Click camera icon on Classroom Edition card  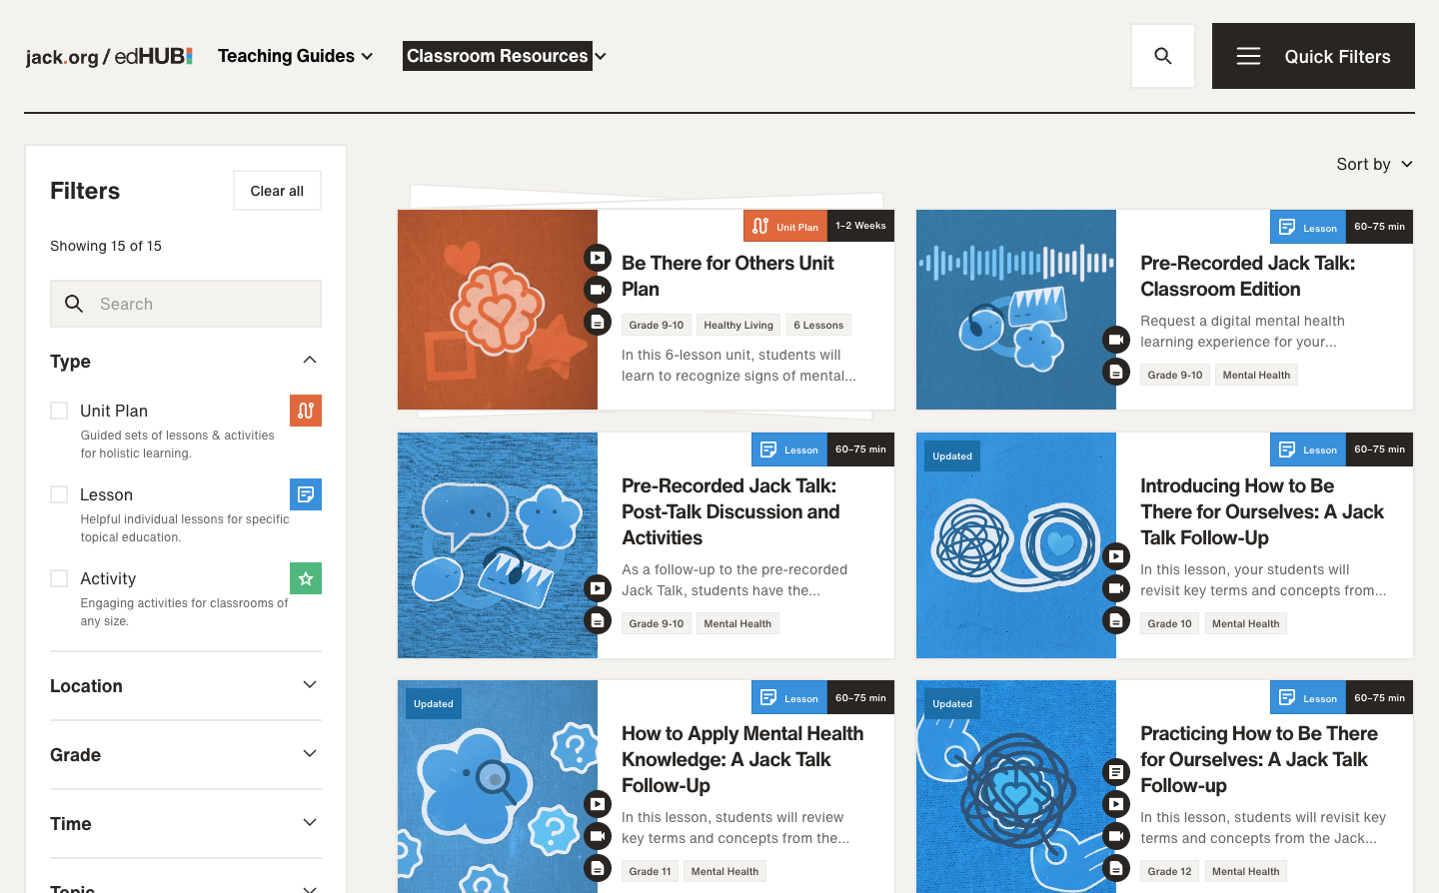coord(1116,340)
